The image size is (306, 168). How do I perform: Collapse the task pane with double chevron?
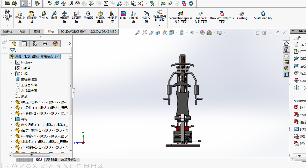tap(293, 31)
